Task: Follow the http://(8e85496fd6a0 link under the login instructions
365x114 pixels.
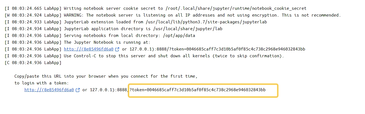Action: coord(49,90)
